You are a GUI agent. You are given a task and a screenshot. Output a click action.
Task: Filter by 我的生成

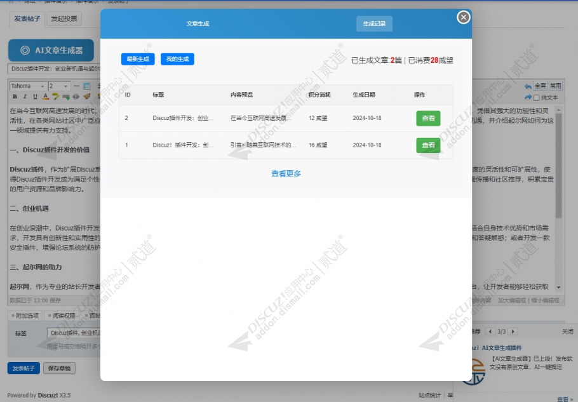[x=177, y=59]
